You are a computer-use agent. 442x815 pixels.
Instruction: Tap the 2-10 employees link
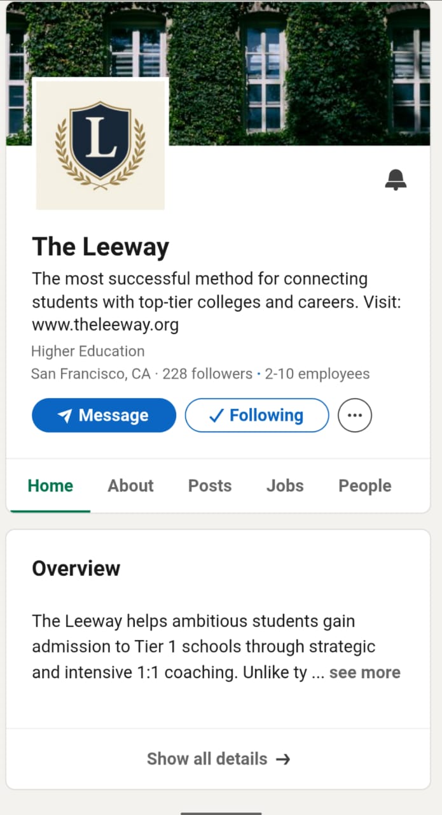pos(317,374)
